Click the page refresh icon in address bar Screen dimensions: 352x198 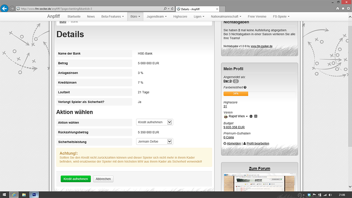click(x=172, y=9)
